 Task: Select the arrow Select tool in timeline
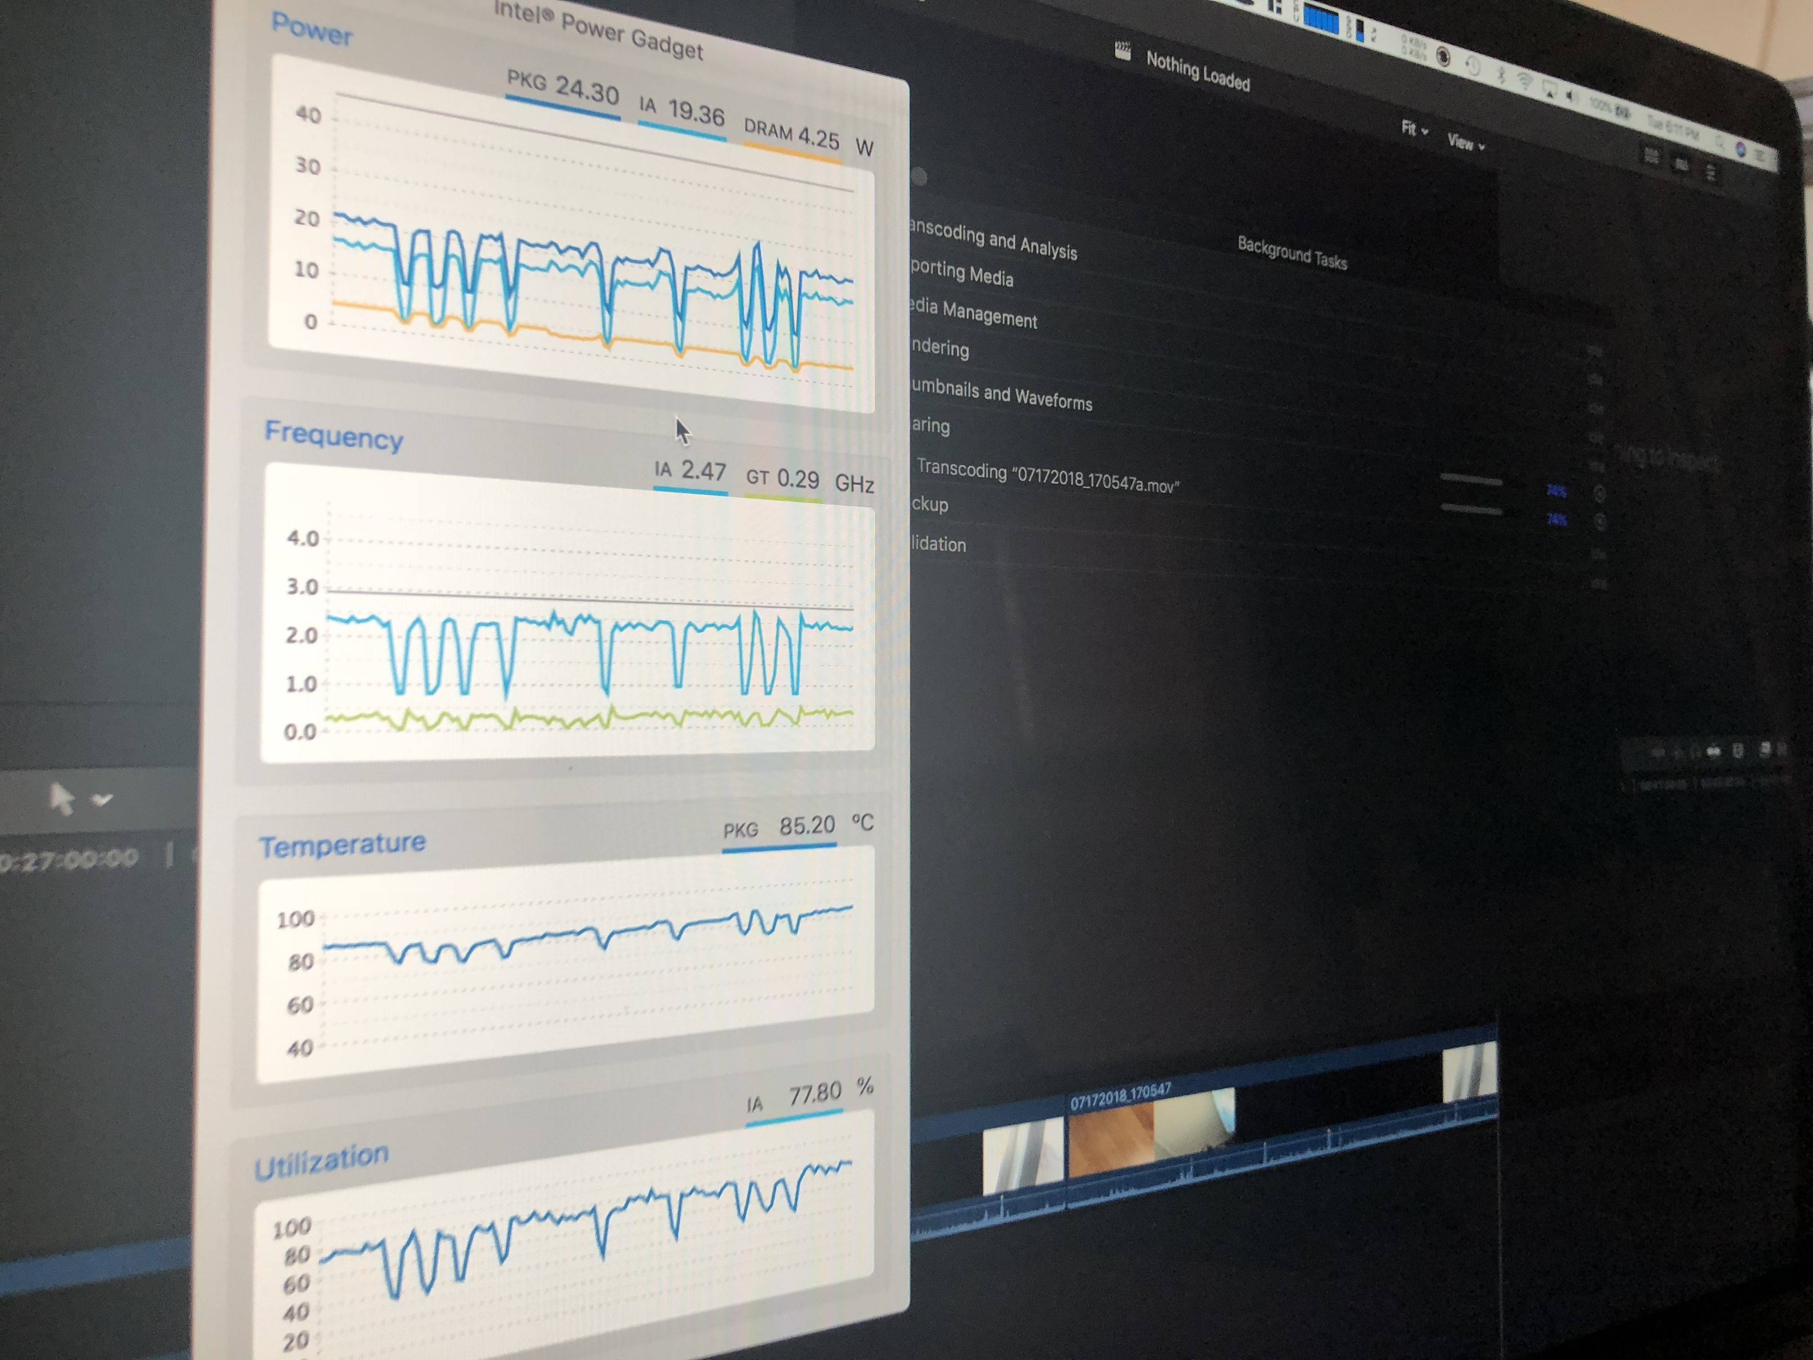click(x=62, y=798)
